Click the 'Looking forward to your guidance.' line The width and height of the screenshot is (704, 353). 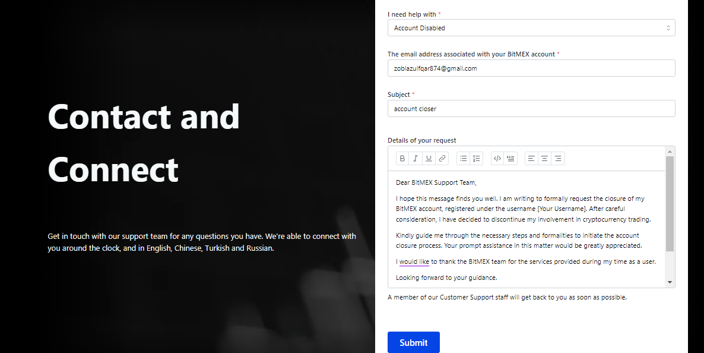447,278
